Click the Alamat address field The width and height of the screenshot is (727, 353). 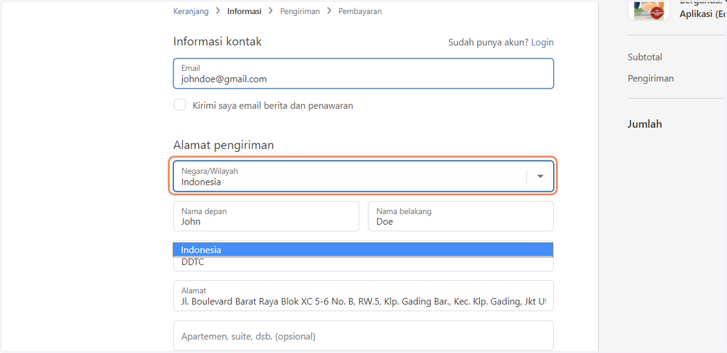tap(363, 295)
